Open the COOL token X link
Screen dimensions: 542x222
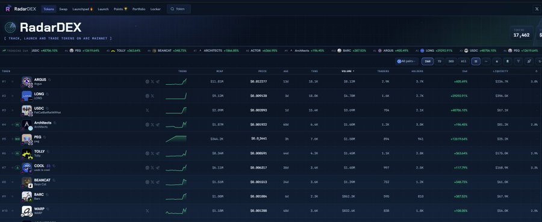152,167
